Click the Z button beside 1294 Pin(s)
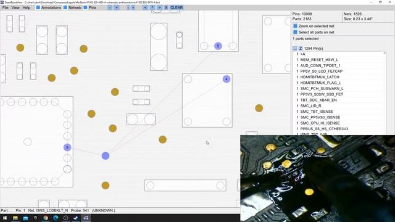The height and width of the screenshot is (222, 395). [x=301, y=48]
